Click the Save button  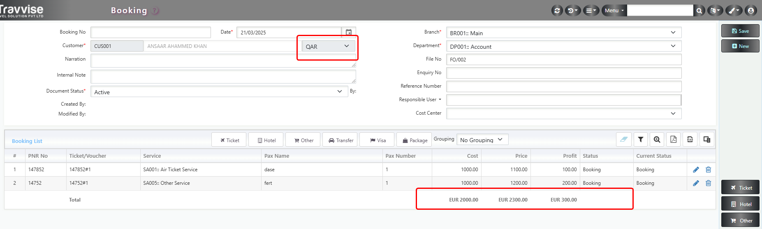(x=740, y=31)
